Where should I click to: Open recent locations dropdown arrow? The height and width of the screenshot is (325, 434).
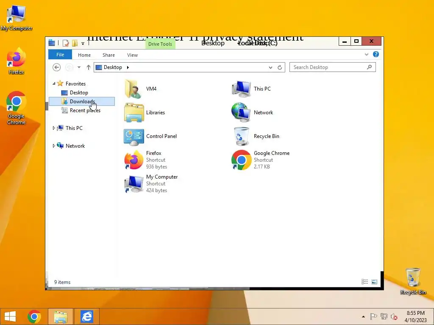tap(79, 67)
